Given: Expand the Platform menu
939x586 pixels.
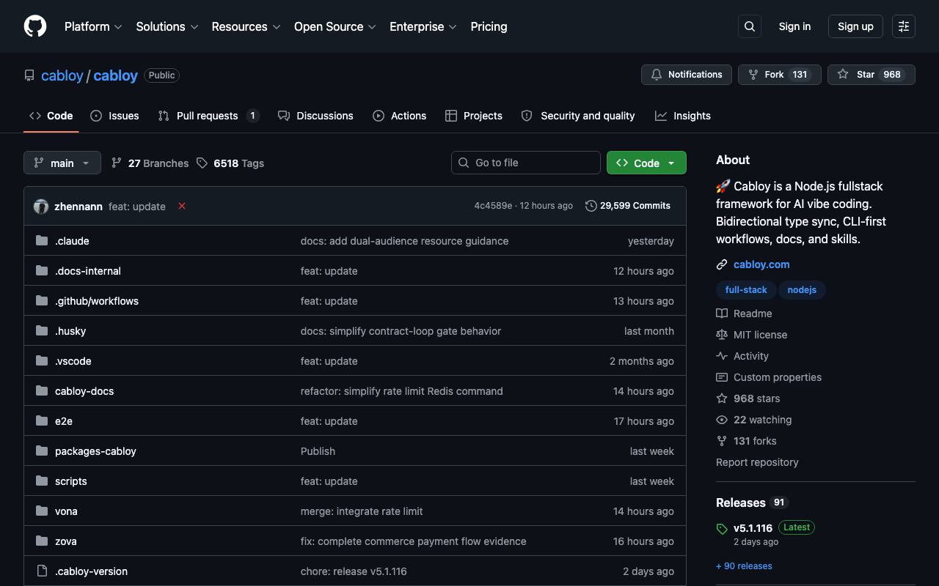Looking at the screenshot, I should [93, 26].
